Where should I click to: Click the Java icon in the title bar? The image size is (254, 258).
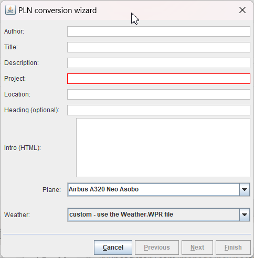pos(10,10)
